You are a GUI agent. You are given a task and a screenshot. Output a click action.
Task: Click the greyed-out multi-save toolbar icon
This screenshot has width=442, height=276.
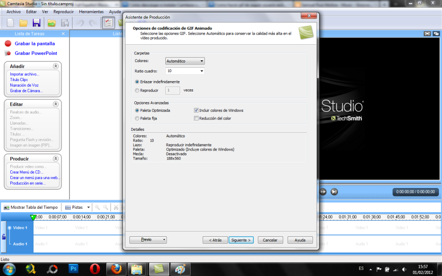click(65, 23)
